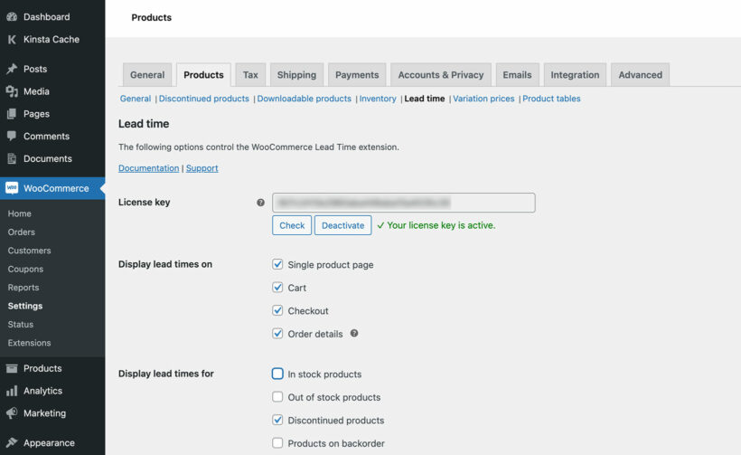Enable Out of stock products checkbox

[277, 396]
